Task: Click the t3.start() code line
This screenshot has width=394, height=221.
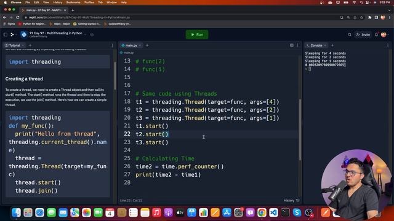Action: [152, 142]
